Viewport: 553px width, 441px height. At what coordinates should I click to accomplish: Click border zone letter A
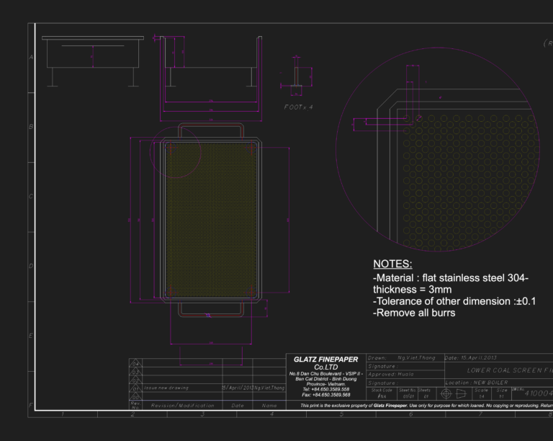[x=31, y=57]
